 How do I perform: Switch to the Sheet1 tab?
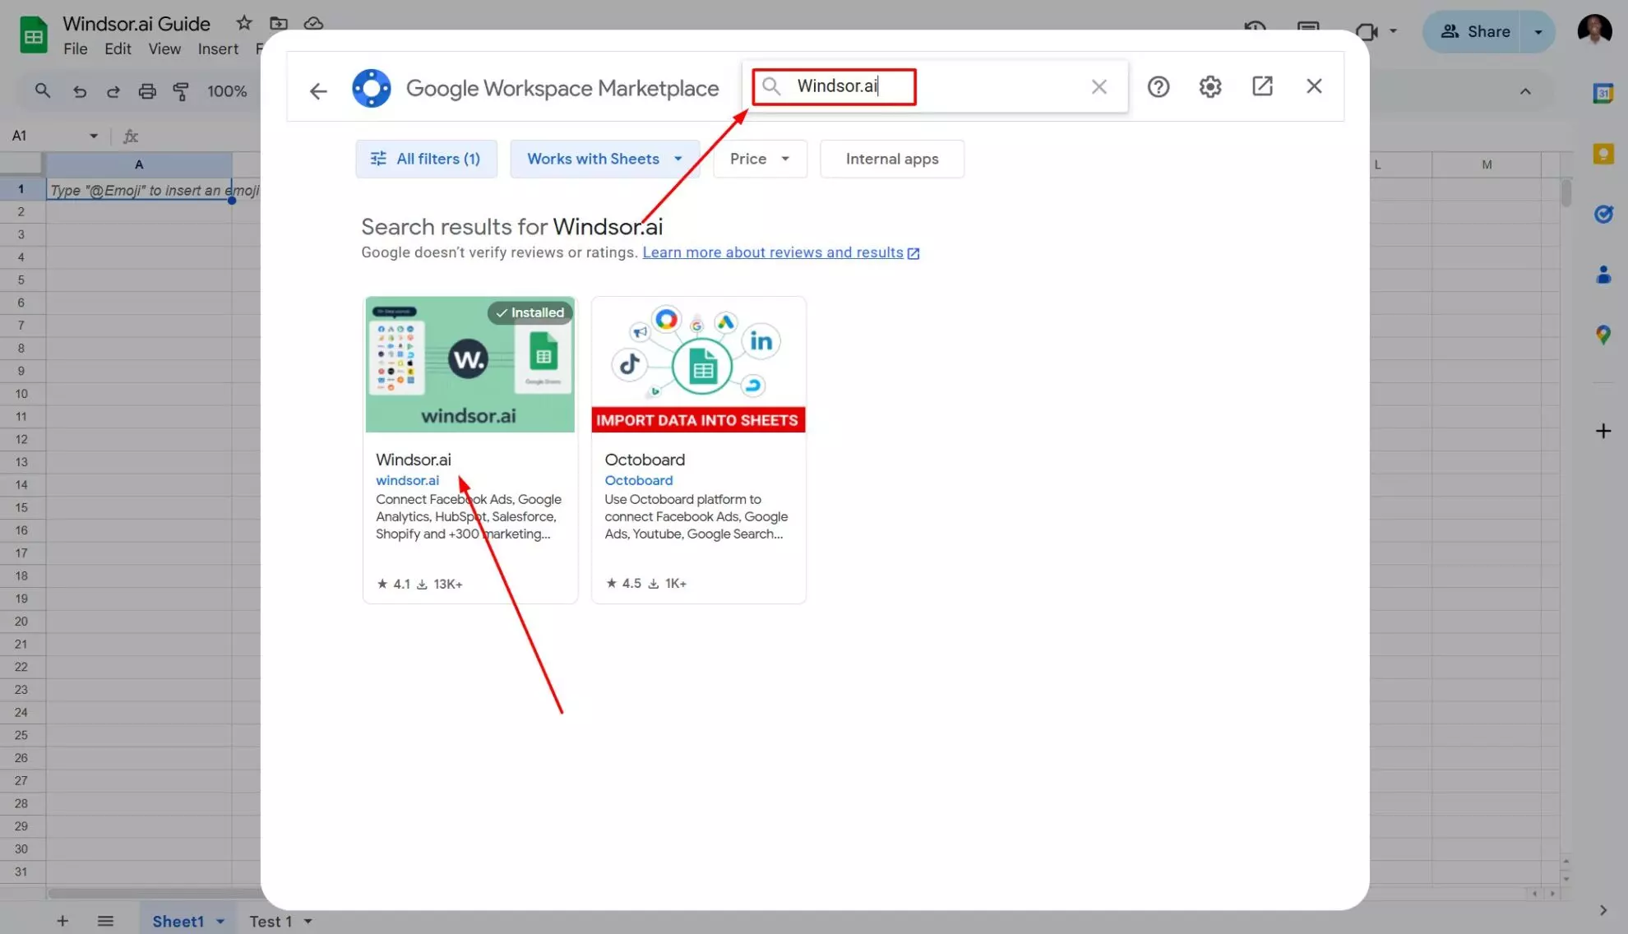click(178, 922)
